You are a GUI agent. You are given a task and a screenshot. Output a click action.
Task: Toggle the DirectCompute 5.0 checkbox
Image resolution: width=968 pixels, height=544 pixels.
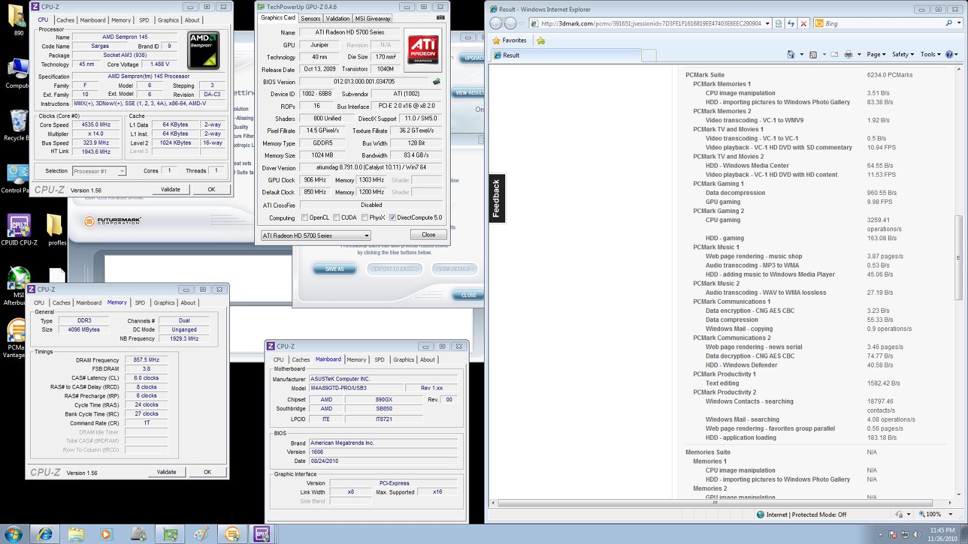[392, 218]
